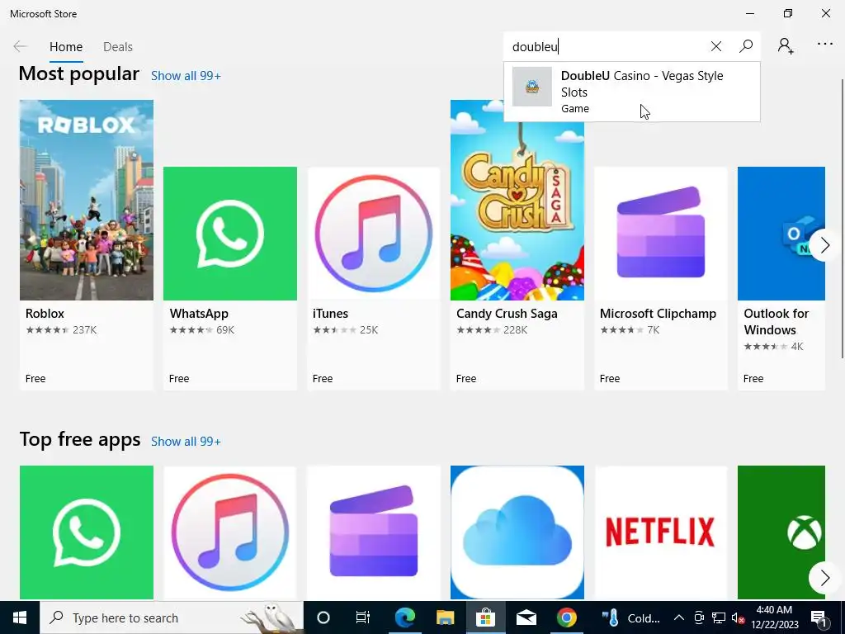The width and height of the screenshot is (845, 634).
Task: Open the weather Cold widget
Action: click(x=631, y=617)
